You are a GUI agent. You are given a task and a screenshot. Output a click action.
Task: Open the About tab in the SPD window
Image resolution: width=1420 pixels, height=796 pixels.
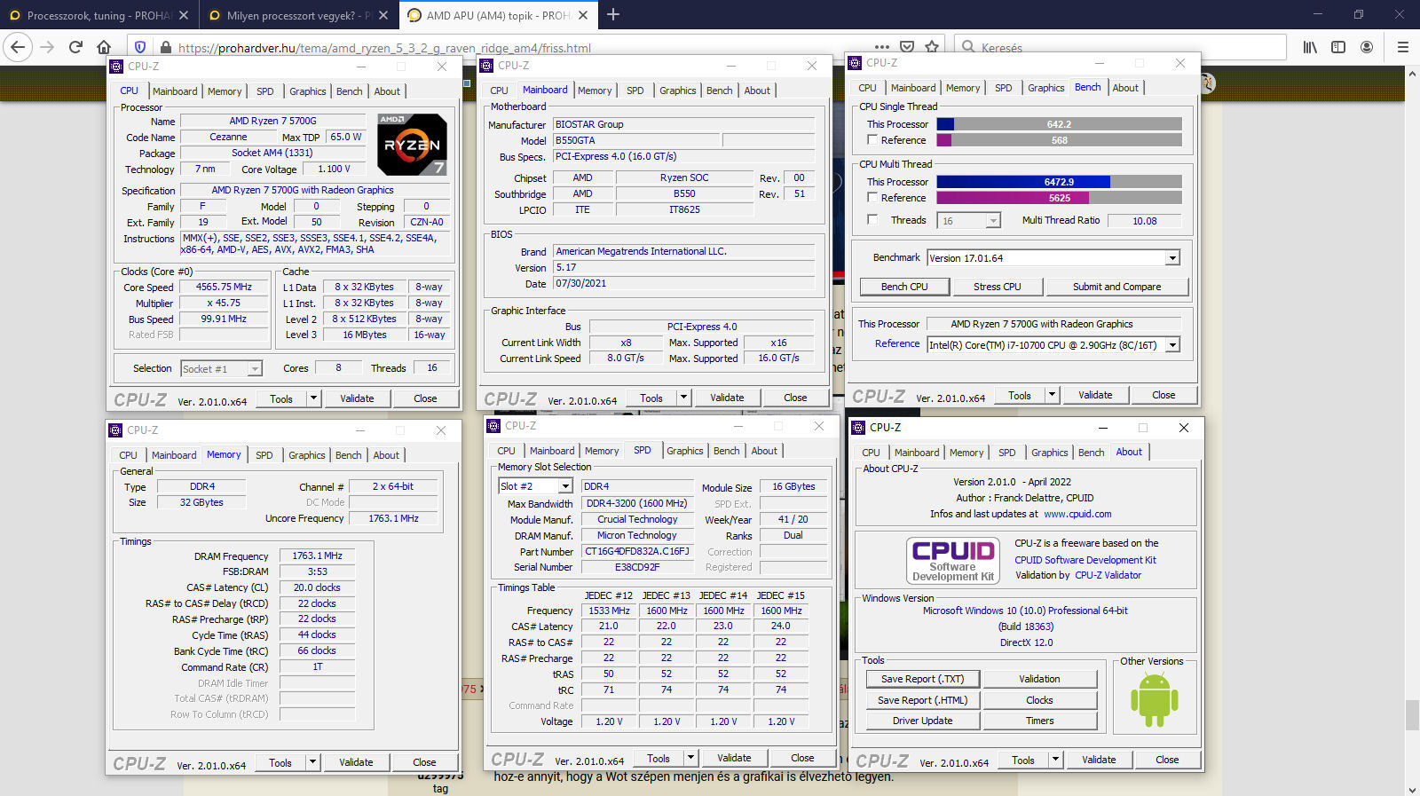point(764,451)
